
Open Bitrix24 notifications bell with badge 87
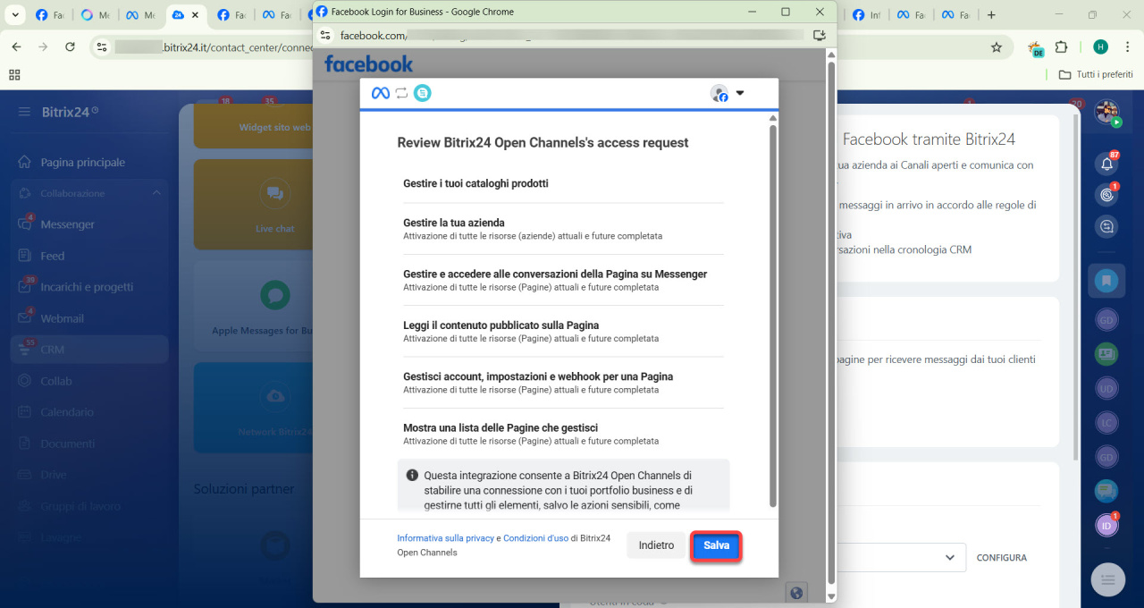(1107, 163)
